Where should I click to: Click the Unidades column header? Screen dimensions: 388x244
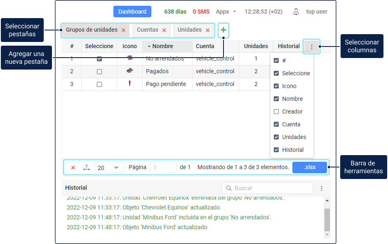[x=256, y=46]
